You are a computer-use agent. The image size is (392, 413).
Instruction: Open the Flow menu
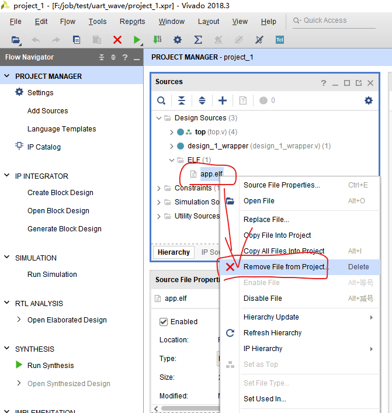pos(68,22)
